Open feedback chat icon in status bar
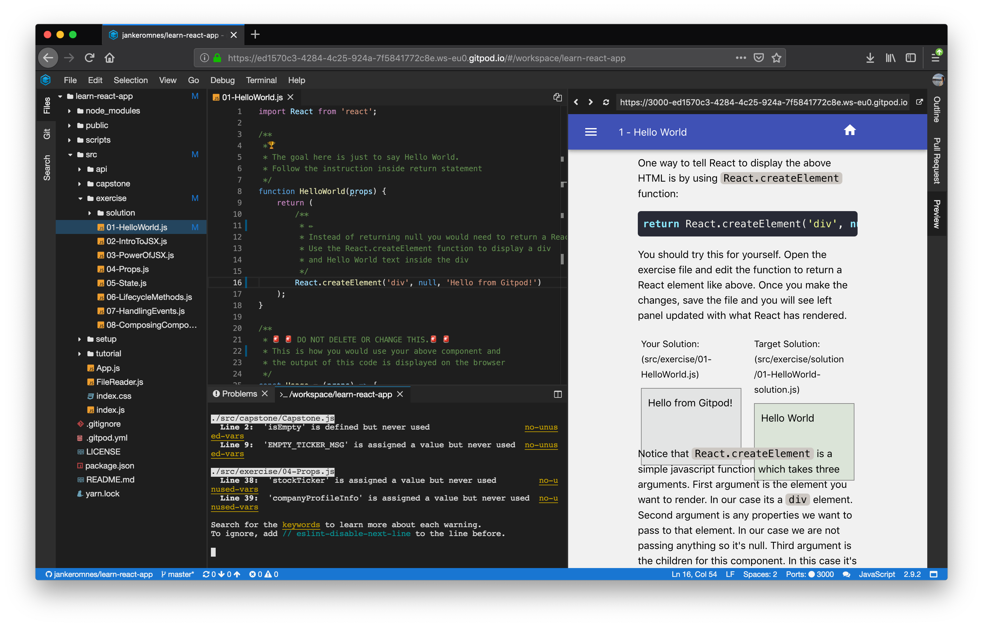This screenshot has height=627, width=983. tap(846, 574)
